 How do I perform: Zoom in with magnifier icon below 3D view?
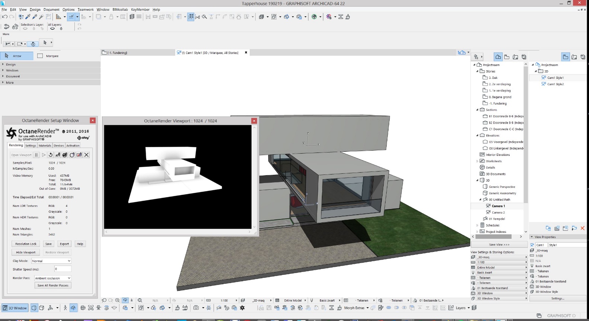117,301
